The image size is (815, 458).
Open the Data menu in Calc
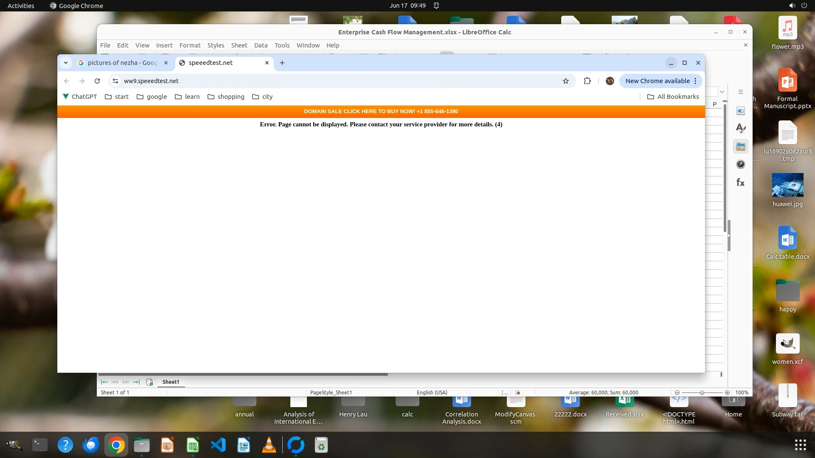click(261, 45)
